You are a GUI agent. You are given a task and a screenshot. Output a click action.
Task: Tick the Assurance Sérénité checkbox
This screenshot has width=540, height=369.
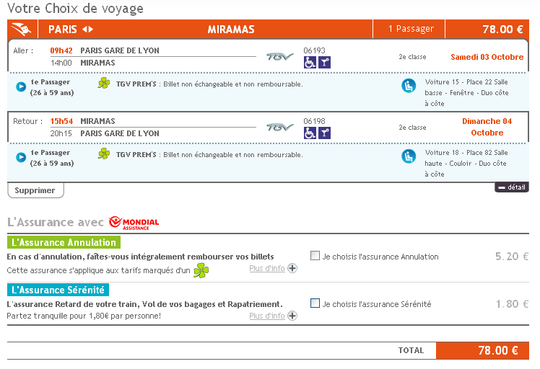[x=315, y=303]
